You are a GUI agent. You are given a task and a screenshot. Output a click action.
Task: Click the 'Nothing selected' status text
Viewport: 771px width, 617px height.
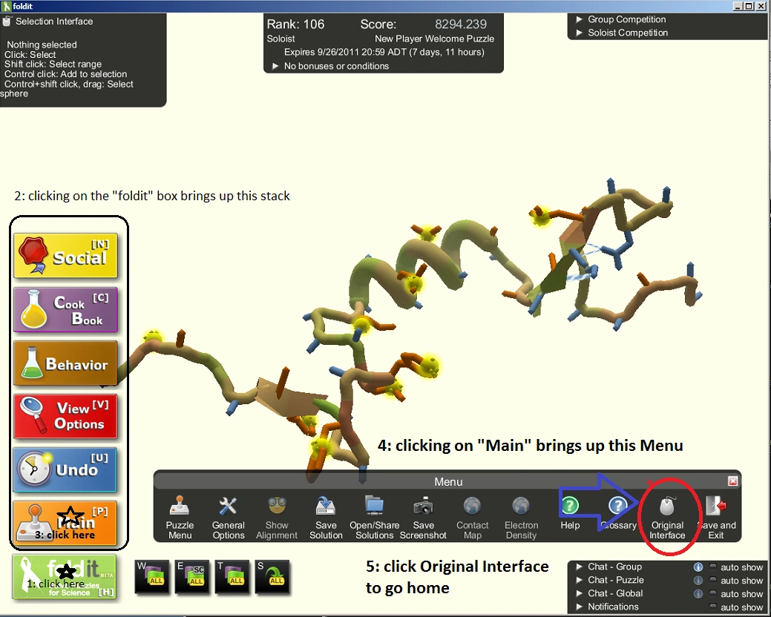pos(42,44)
